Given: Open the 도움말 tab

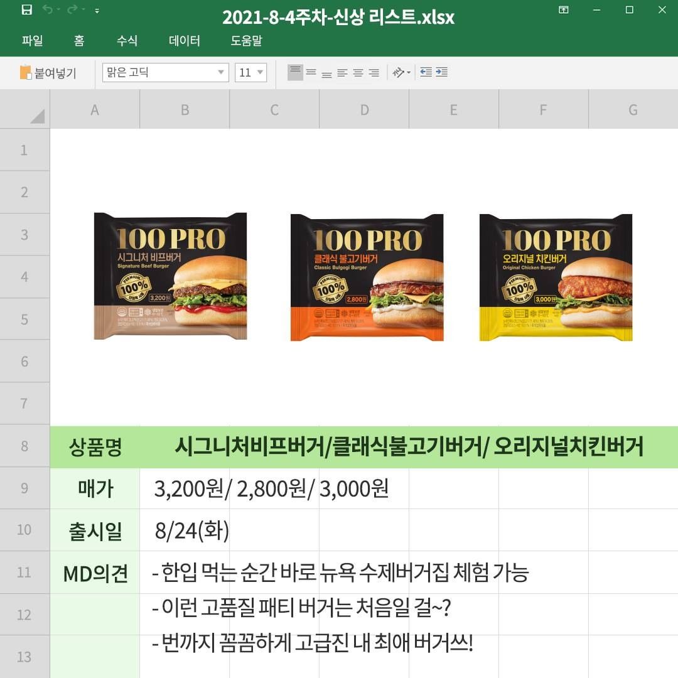Looking at the screenshot, I should [247, 40].
